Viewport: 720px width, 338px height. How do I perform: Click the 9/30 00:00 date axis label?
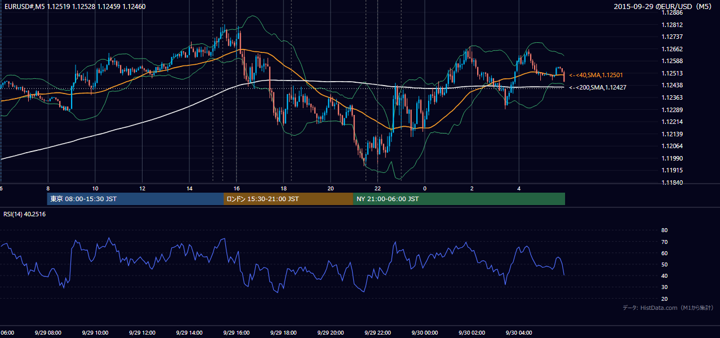[x=425, y=333]
